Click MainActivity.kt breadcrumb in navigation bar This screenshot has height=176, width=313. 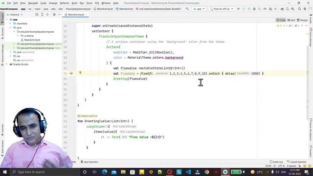[x=103, y=9]
